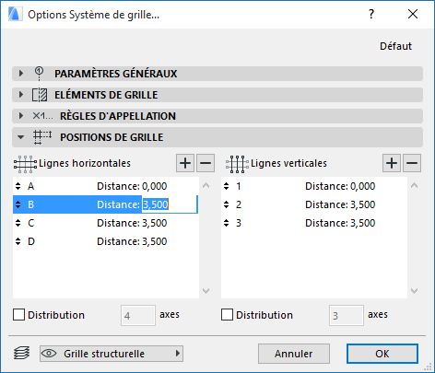Click the reorder handle of vertical line 1
The image size is (435, 373).
point(227,186)
